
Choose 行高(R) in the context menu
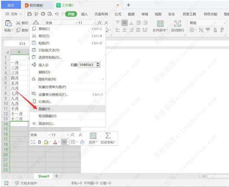[x=67, y=101]
